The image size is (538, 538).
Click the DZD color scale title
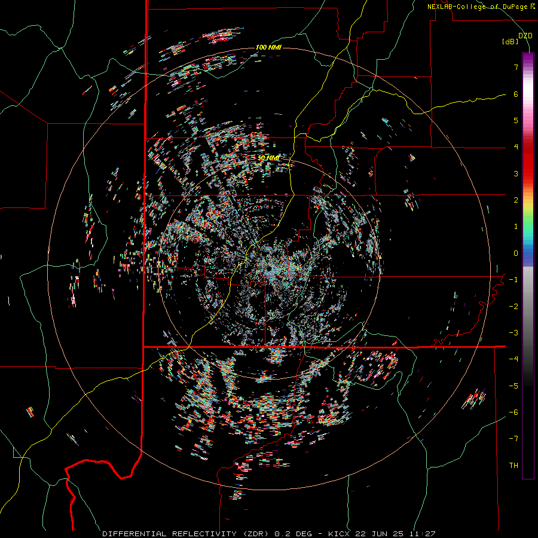point(525,36)
